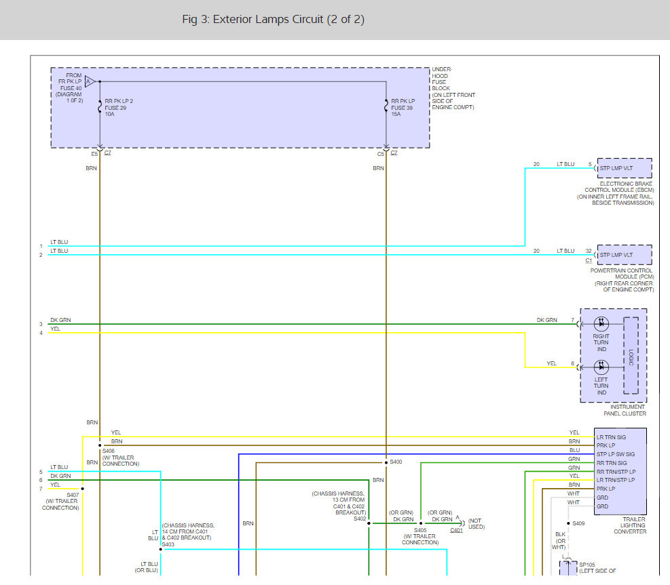
Task: Click the S405 splice dot
Action: tap(420, 523)
